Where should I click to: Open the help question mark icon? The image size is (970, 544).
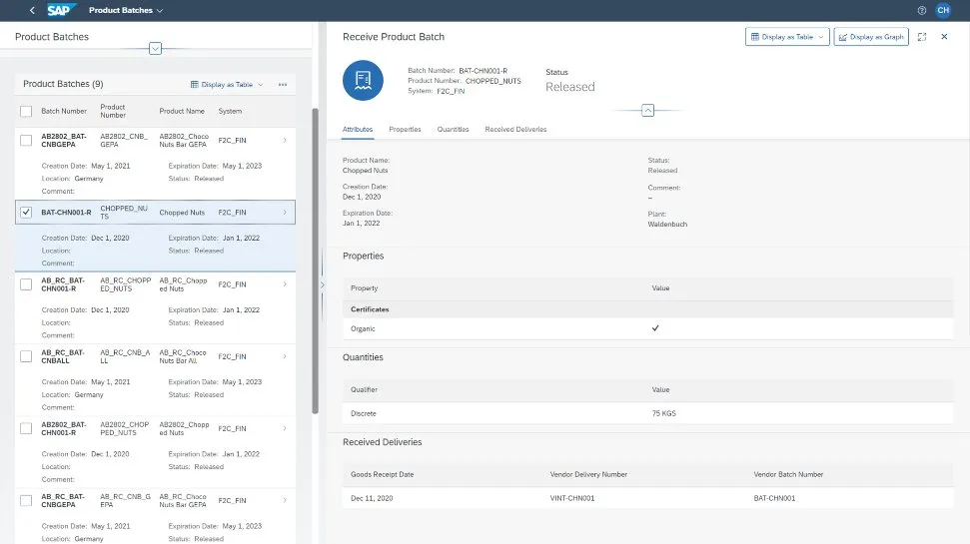[x=921, y=10]
